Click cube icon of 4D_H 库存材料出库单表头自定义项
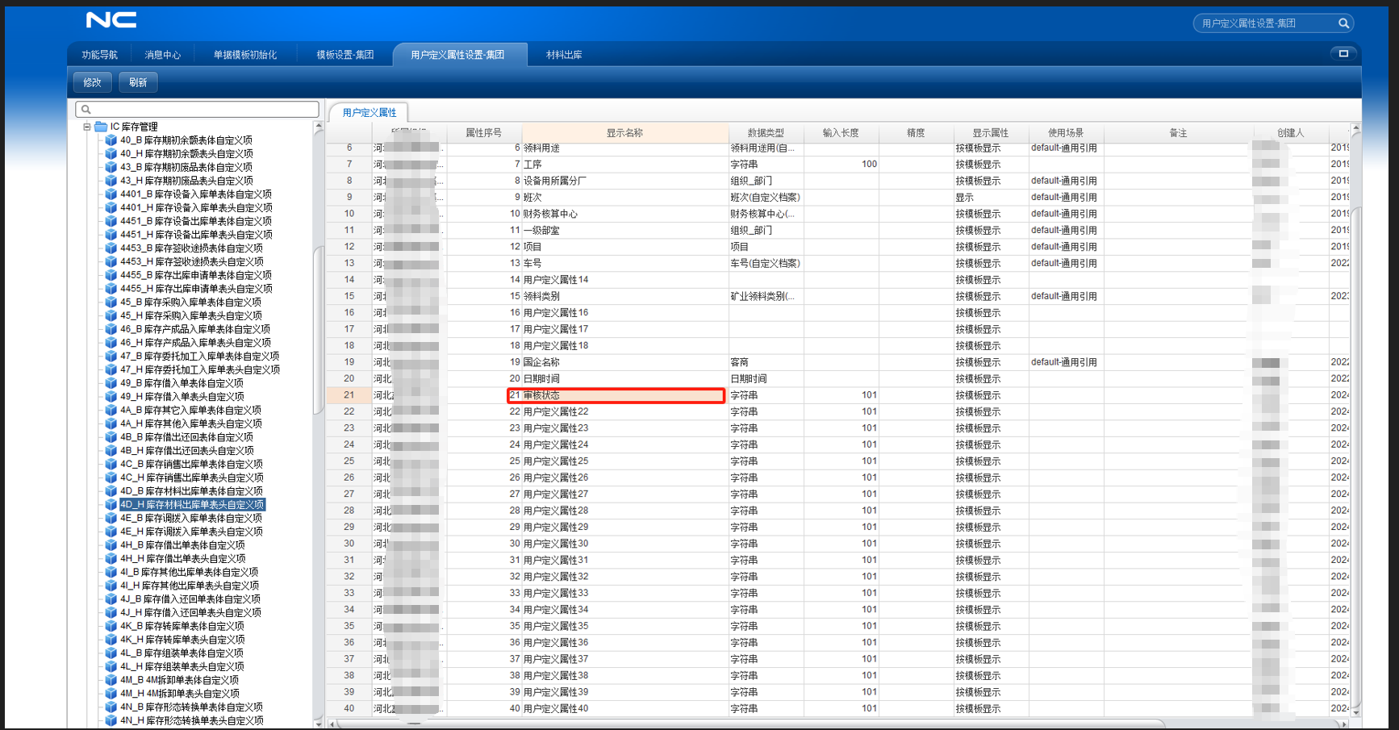 click(111, 505)
